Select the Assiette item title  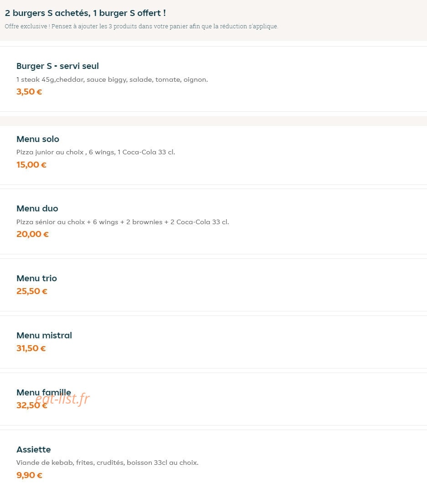(34, 449)
